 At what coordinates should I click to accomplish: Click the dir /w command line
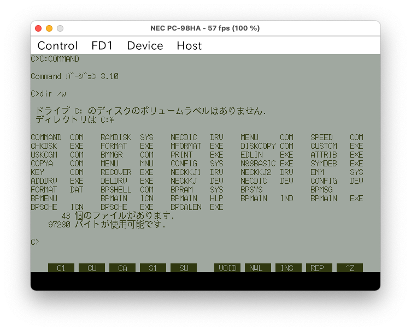tap(48, 94)
